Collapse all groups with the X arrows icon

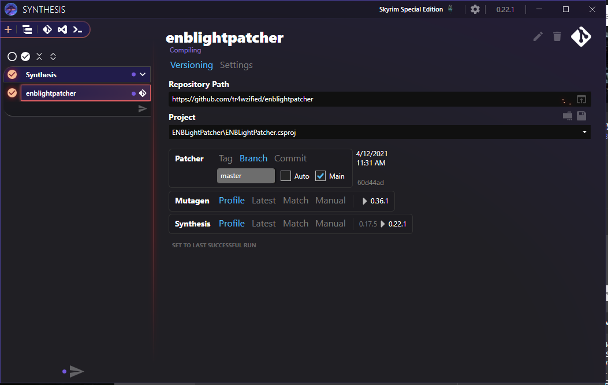(39, 56)
